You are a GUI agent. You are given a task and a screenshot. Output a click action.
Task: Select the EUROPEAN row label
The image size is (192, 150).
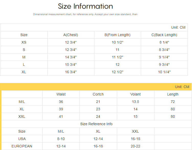click(22, 146)
